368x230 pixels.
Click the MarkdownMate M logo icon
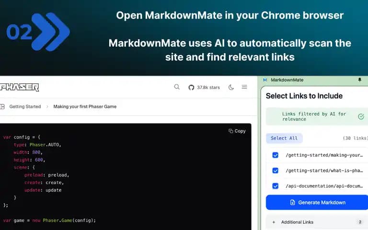coord(264,80)
